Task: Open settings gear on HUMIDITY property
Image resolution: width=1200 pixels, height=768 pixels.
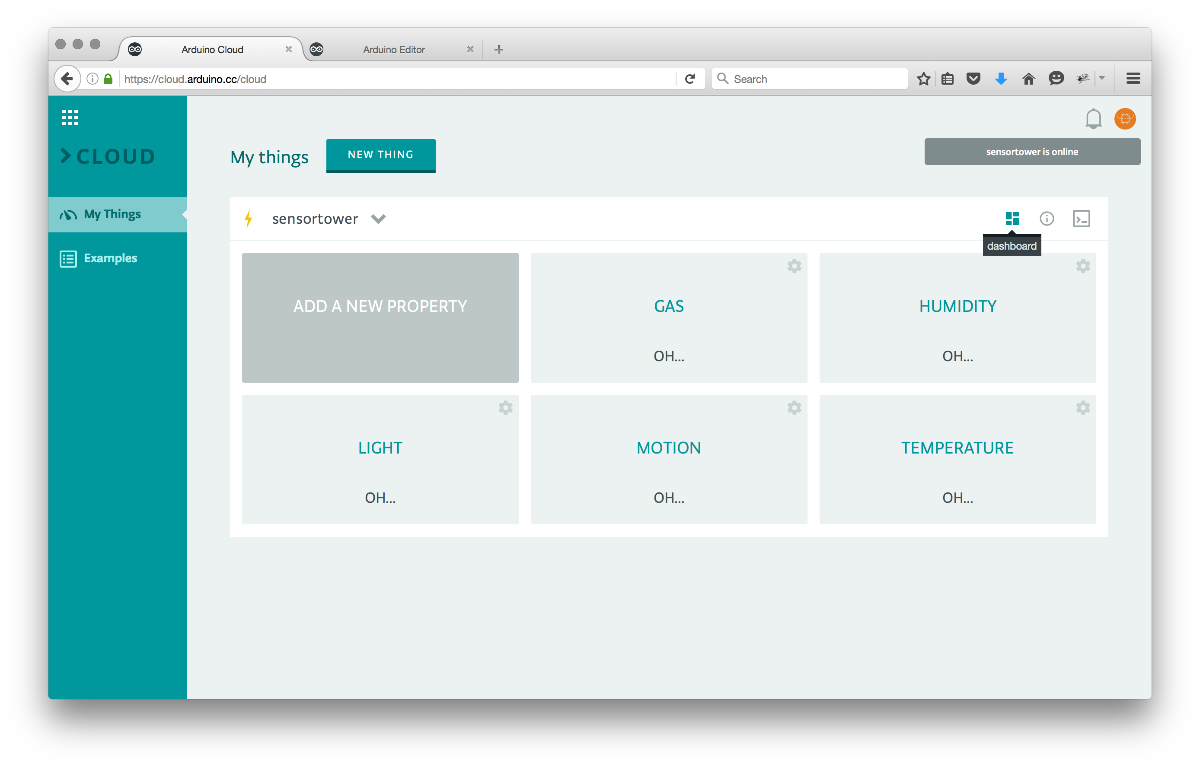Action: tap(1082, 266)
